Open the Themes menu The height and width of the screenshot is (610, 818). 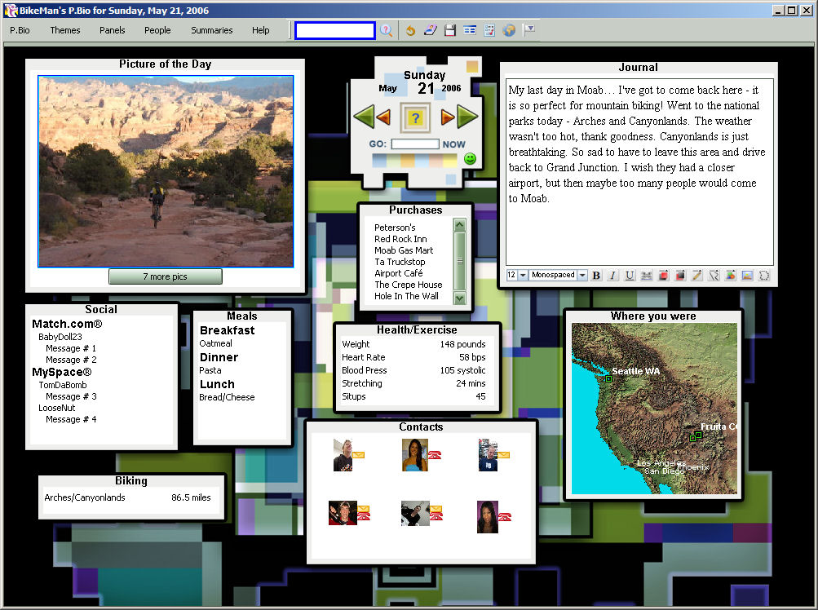65,30
